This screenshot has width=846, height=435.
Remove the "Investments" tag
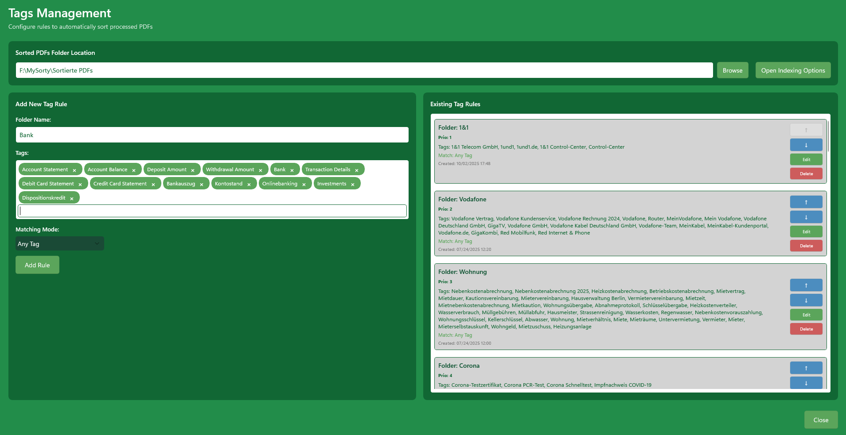click(353, 183)
